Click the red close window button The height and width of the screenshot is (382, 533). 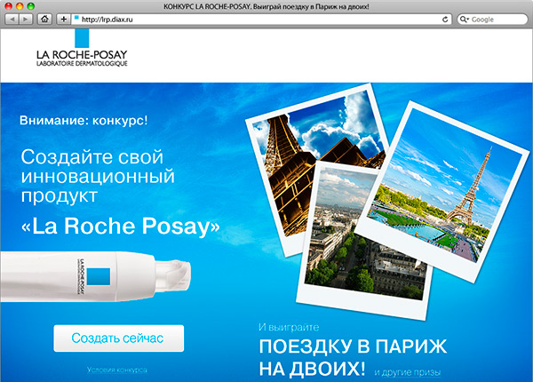pyautogui.click(x=8, y=6)
